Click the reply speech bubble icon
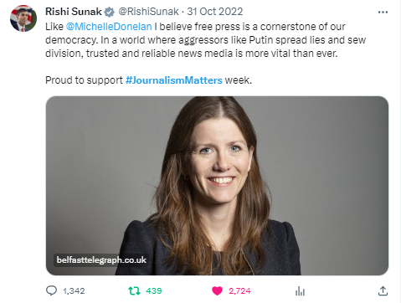 click(x=51, y=290)
